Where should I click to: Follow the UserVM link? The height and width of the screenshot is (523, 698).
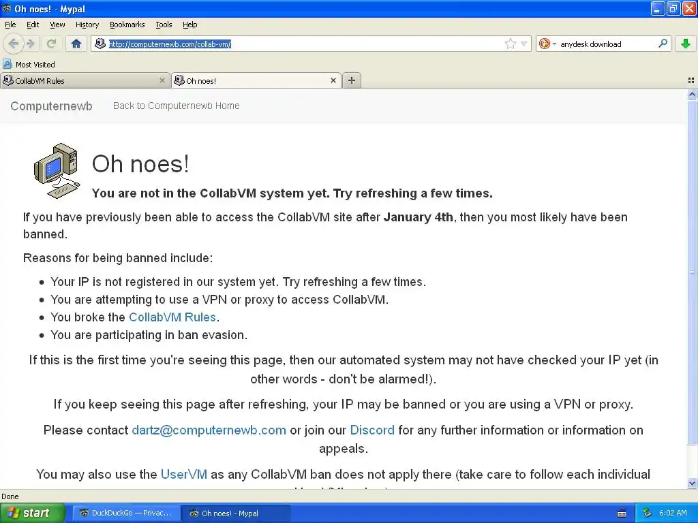coord(184,474)
